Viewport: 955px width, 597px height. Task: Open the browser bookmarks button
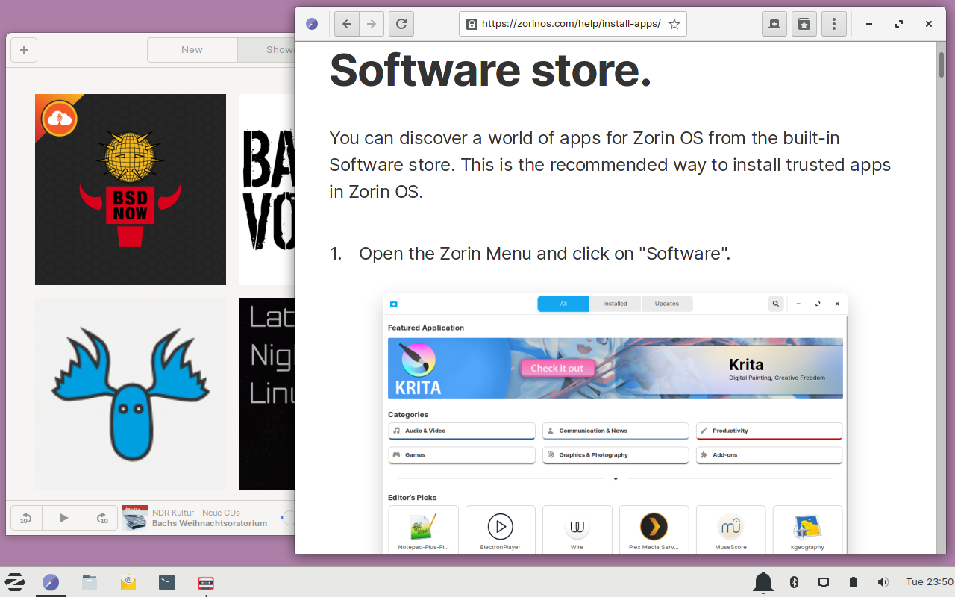[804, 24]
